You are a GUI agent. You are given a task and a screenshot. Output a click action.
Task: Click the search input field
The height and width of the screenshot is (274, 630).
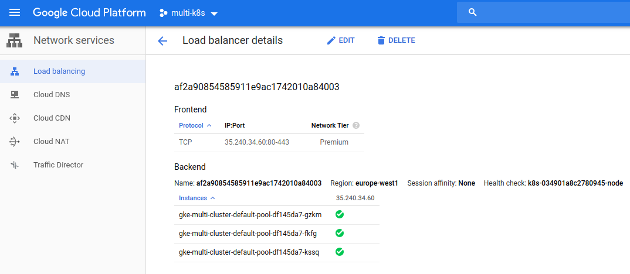pyautogui.click(x=543, y=12)
